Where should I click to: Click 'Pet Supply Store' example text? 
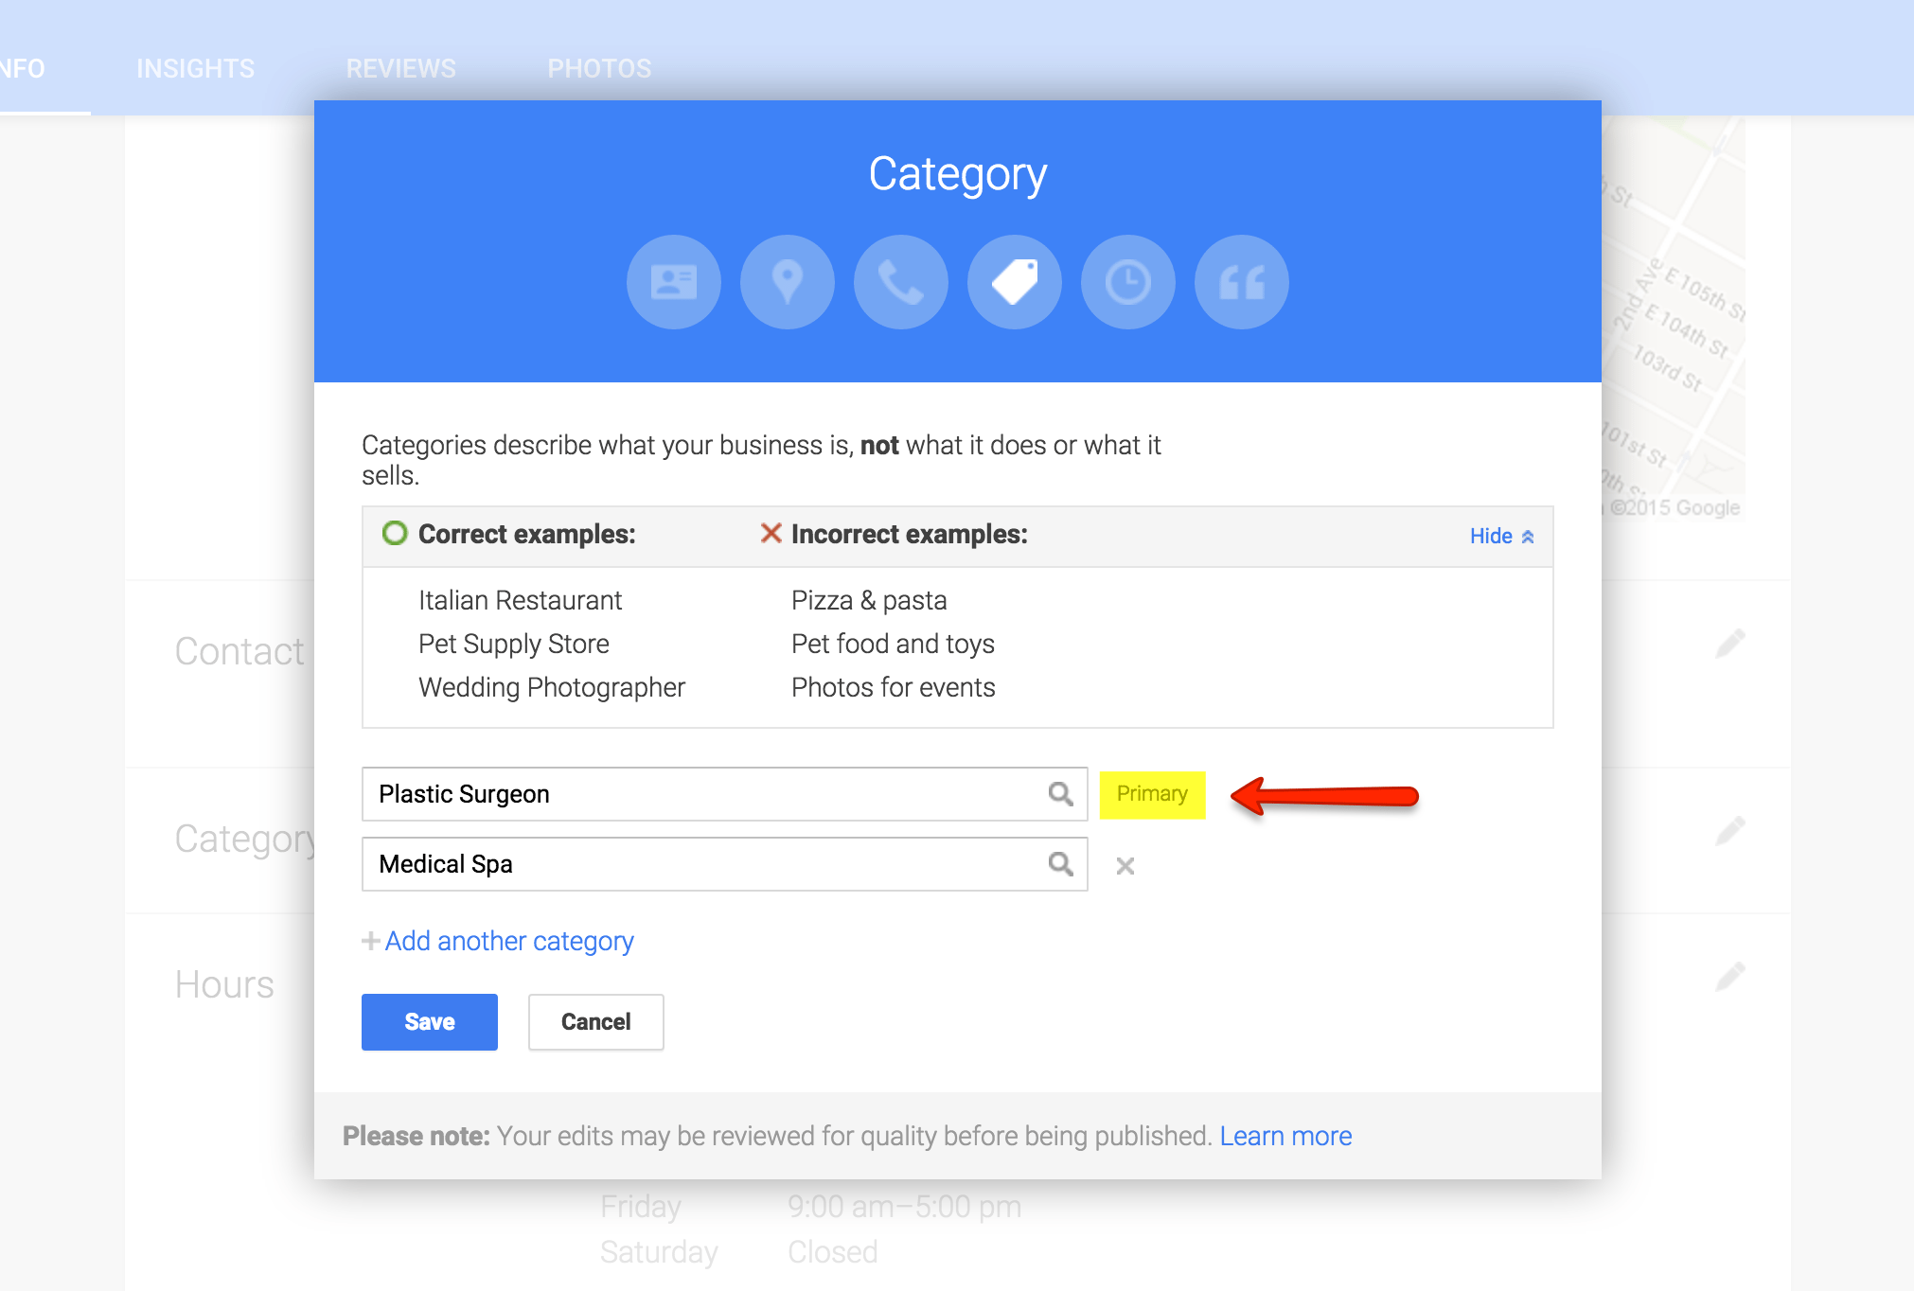coord(513,644)
